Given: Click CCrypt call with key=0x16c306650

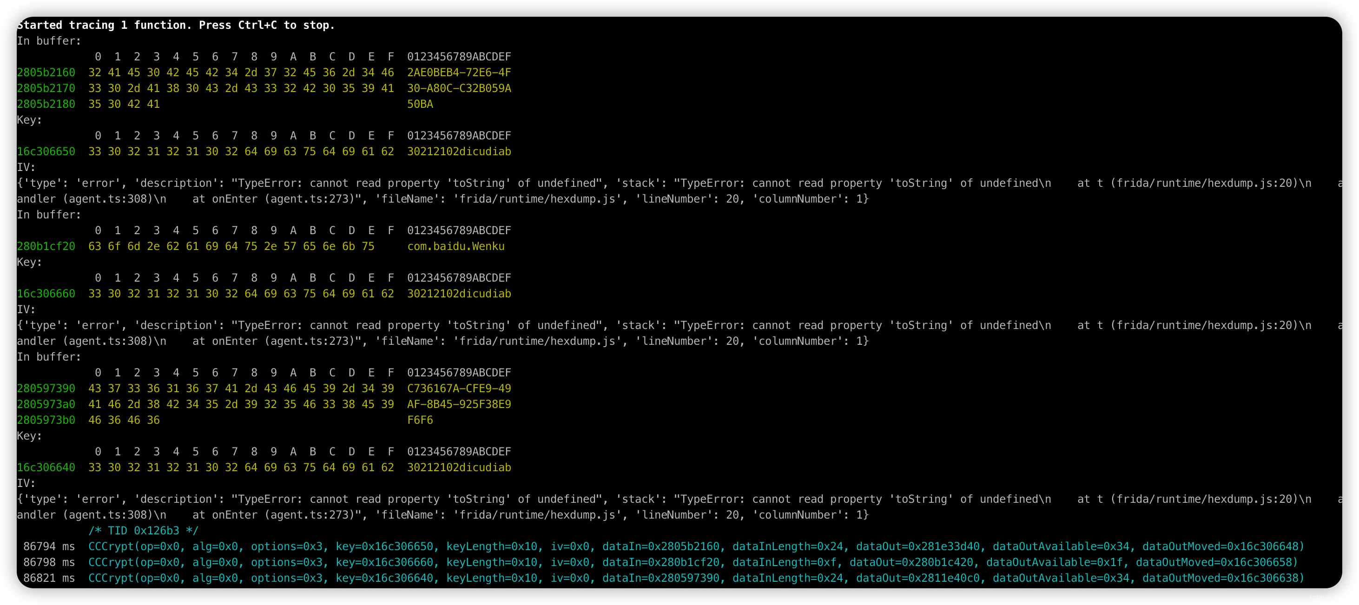Looking at the screenshot, I should (x=696, y=546).
